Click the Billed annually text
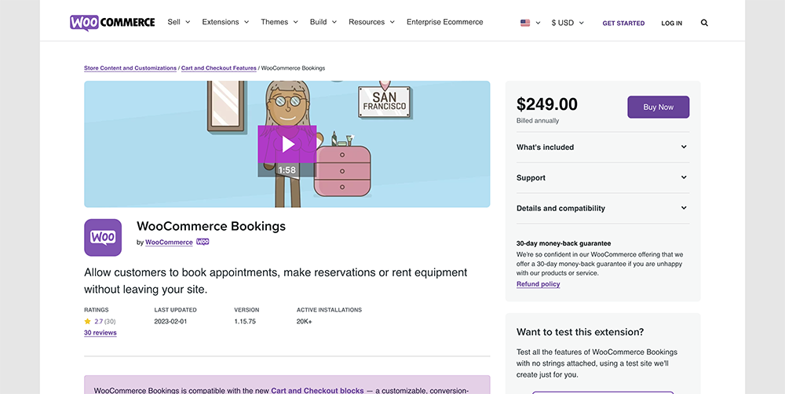The width and height of the screenshot is (785, 394). 538,121
